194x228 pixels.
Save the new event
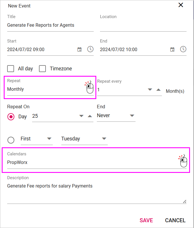(146, 220)
